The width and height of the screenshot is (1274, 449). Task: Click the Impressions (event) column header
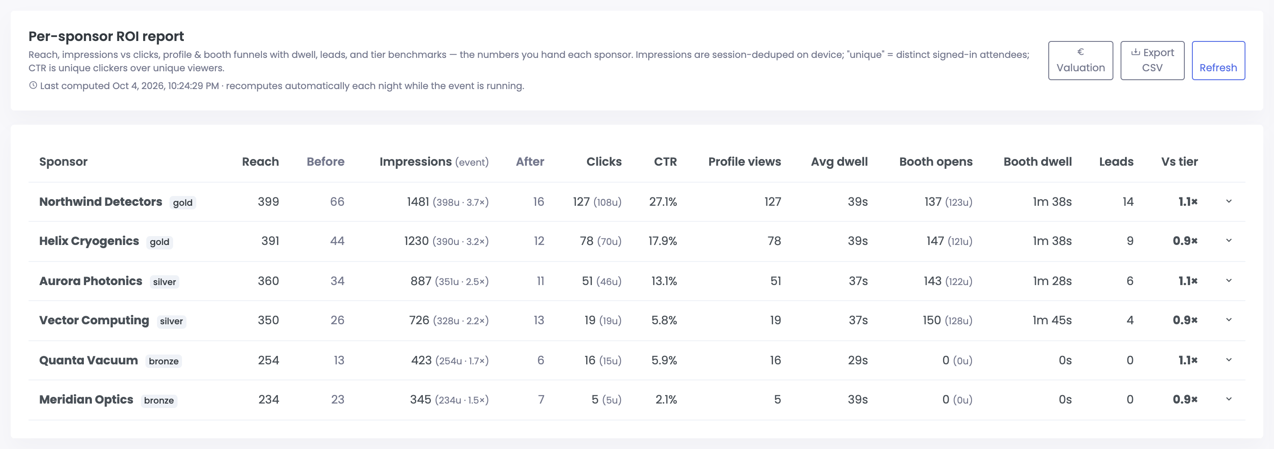pyautogui.click(x=434, y=162)
